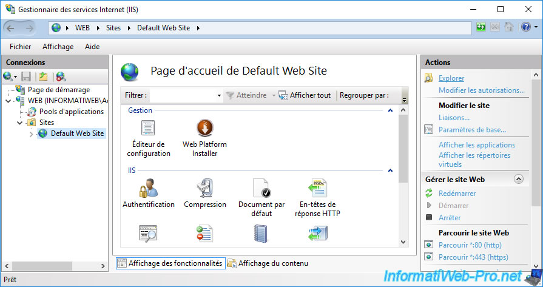This screenshot has height=287, width=543.
Task: Collapse the WEB server tree node
Action: 8,101
